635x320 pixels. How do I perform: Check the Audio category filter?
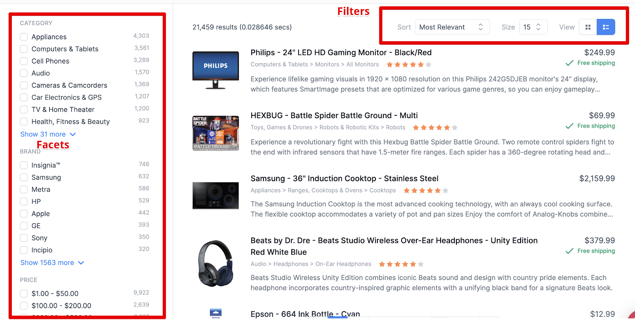24,73
